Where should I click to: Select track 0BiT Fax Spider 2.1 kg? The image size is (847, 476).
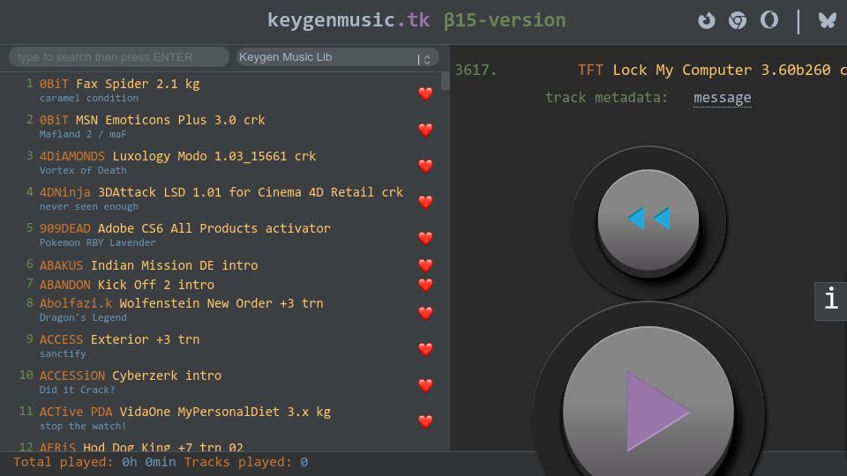(119, 84)
